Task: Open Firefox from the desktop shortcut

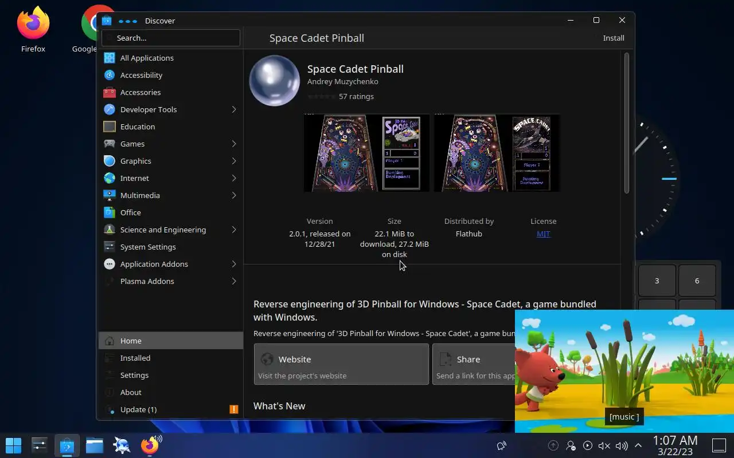Action: click(33, 30)
